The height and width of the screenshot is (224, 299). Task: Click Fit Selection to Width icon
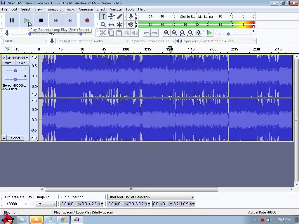point(182,33)
